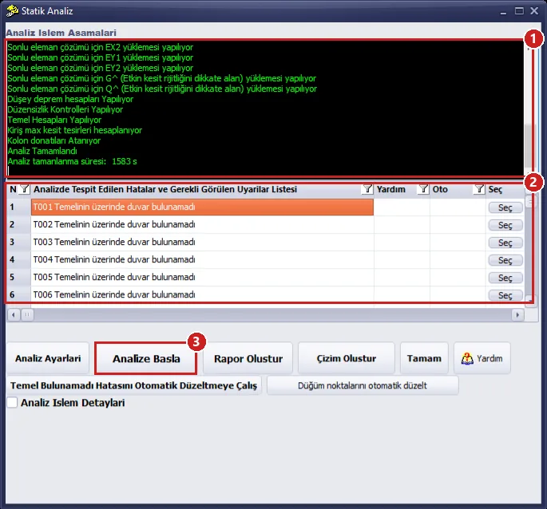Click Düğüm noktalarını otomatik düzelt button

[363, 385]
